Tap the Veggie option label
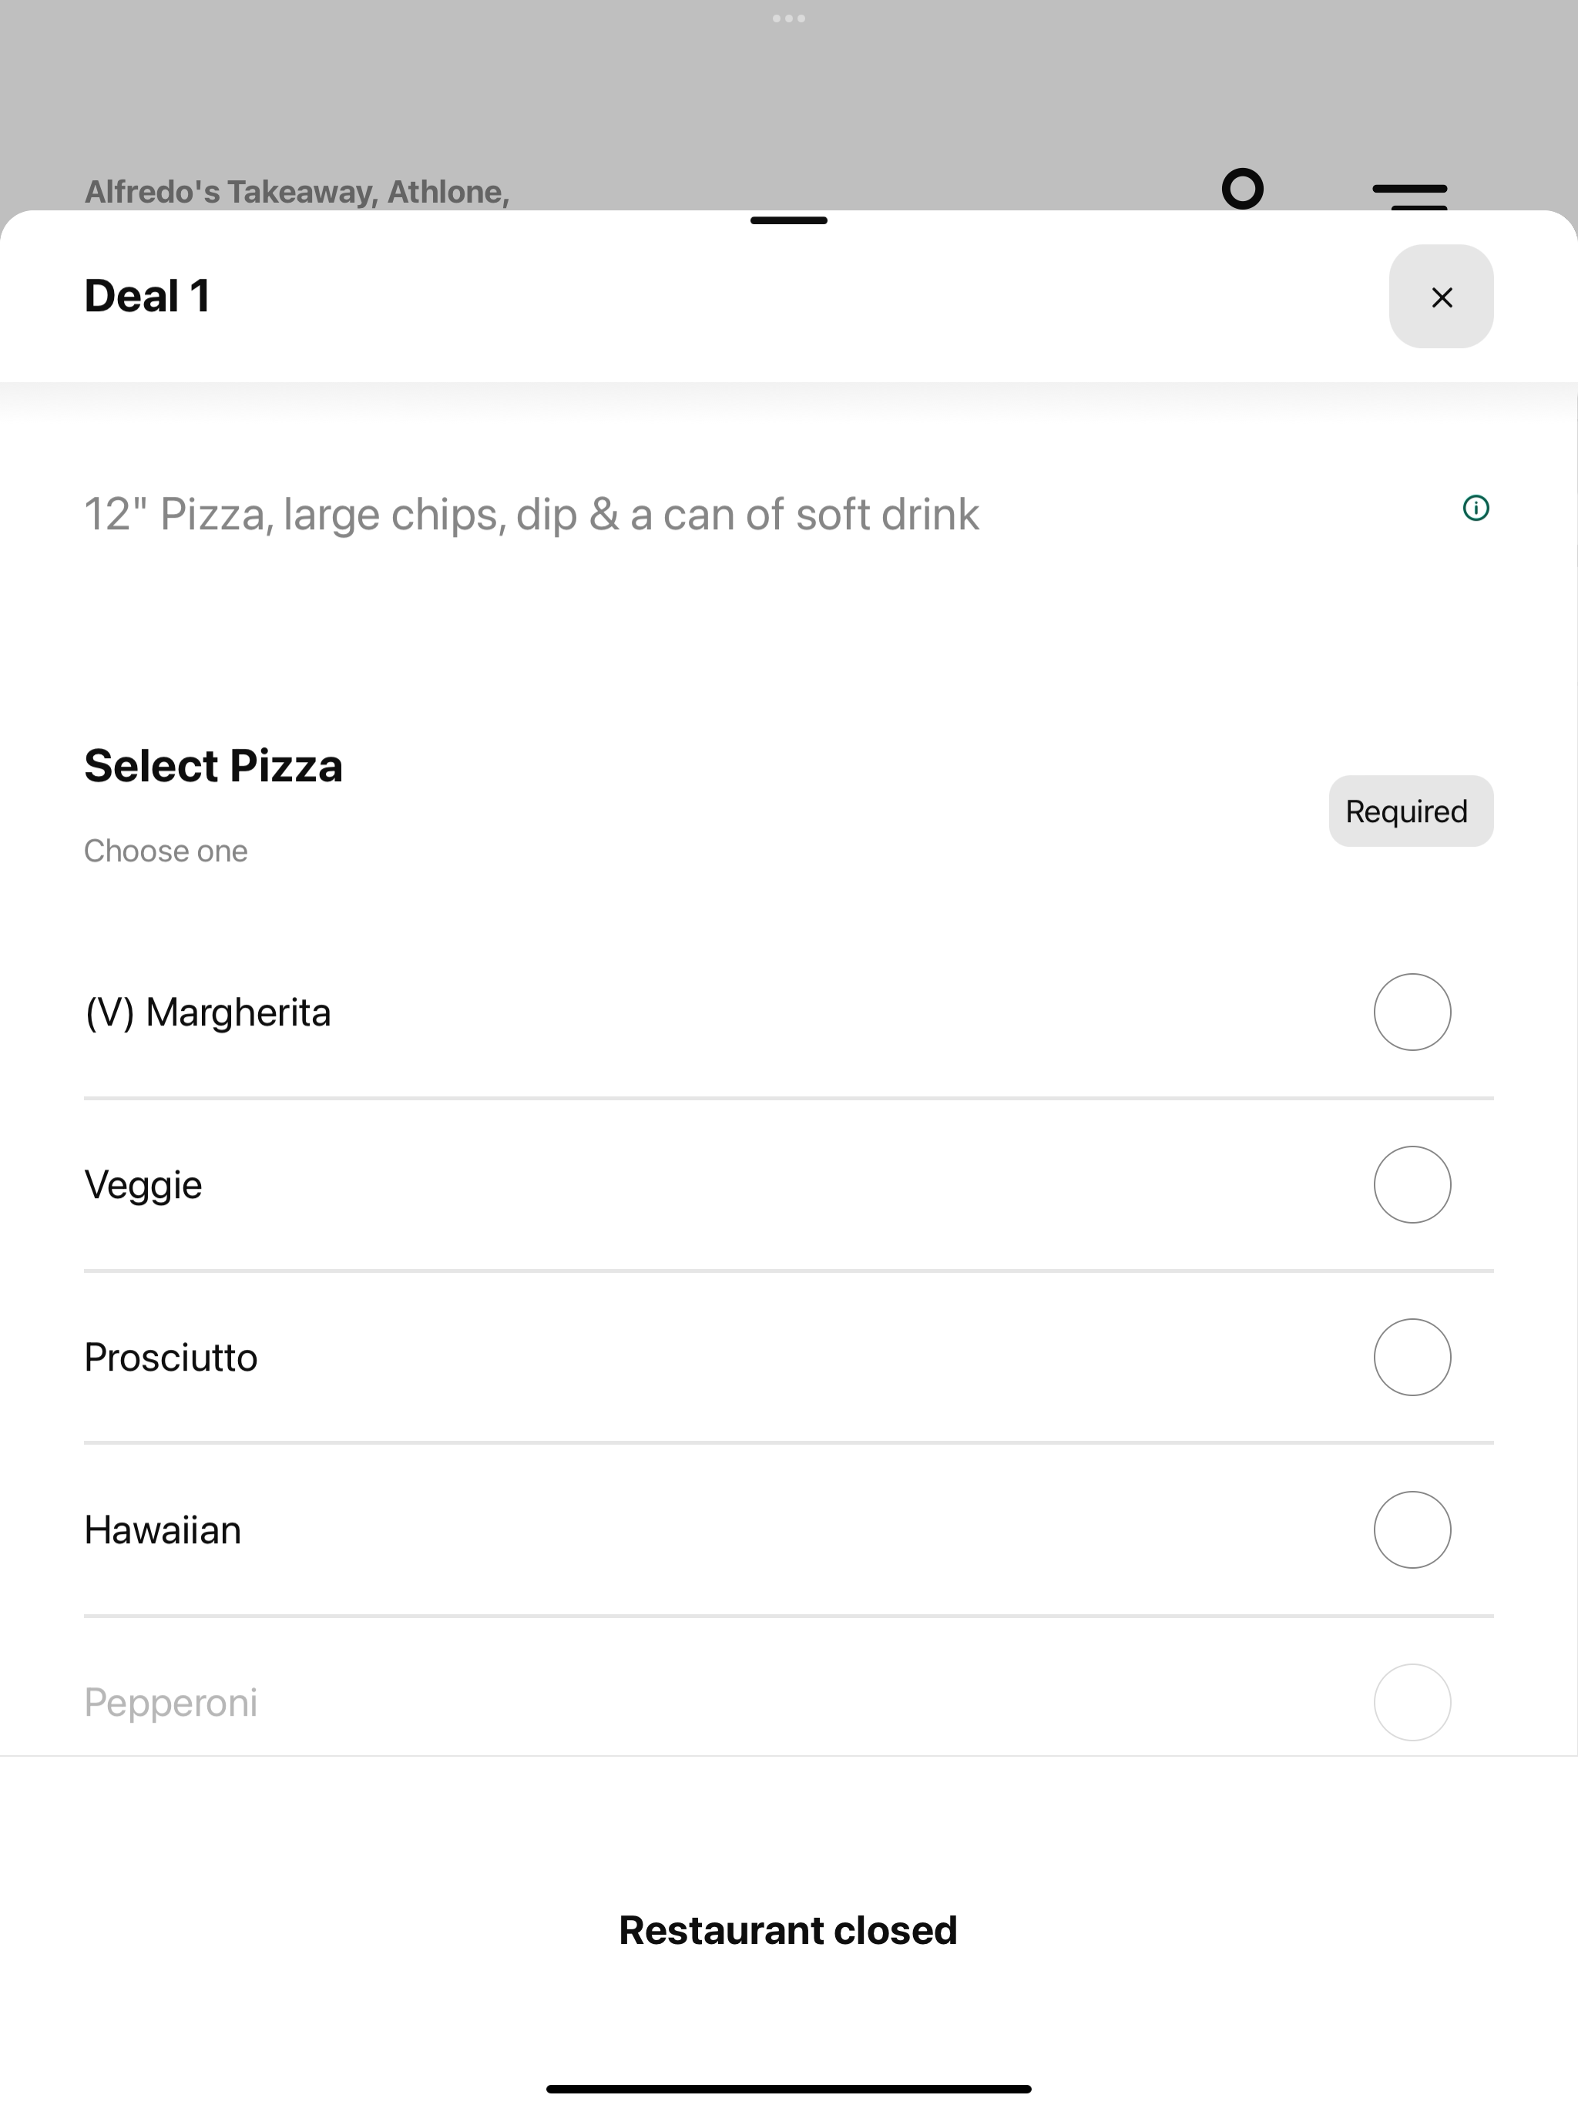 point(144,1186)
